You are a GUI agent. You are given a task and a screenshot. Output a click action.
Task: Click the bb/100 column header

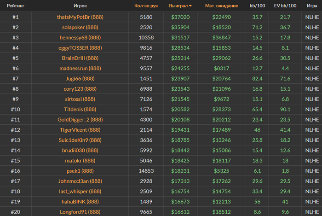click(257, 6)
